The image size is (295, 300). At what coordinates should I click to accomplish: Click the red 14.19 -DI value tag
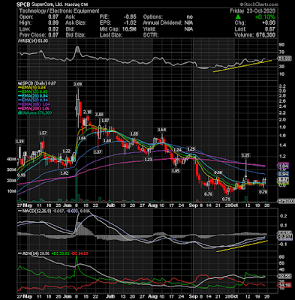(284, 285)
